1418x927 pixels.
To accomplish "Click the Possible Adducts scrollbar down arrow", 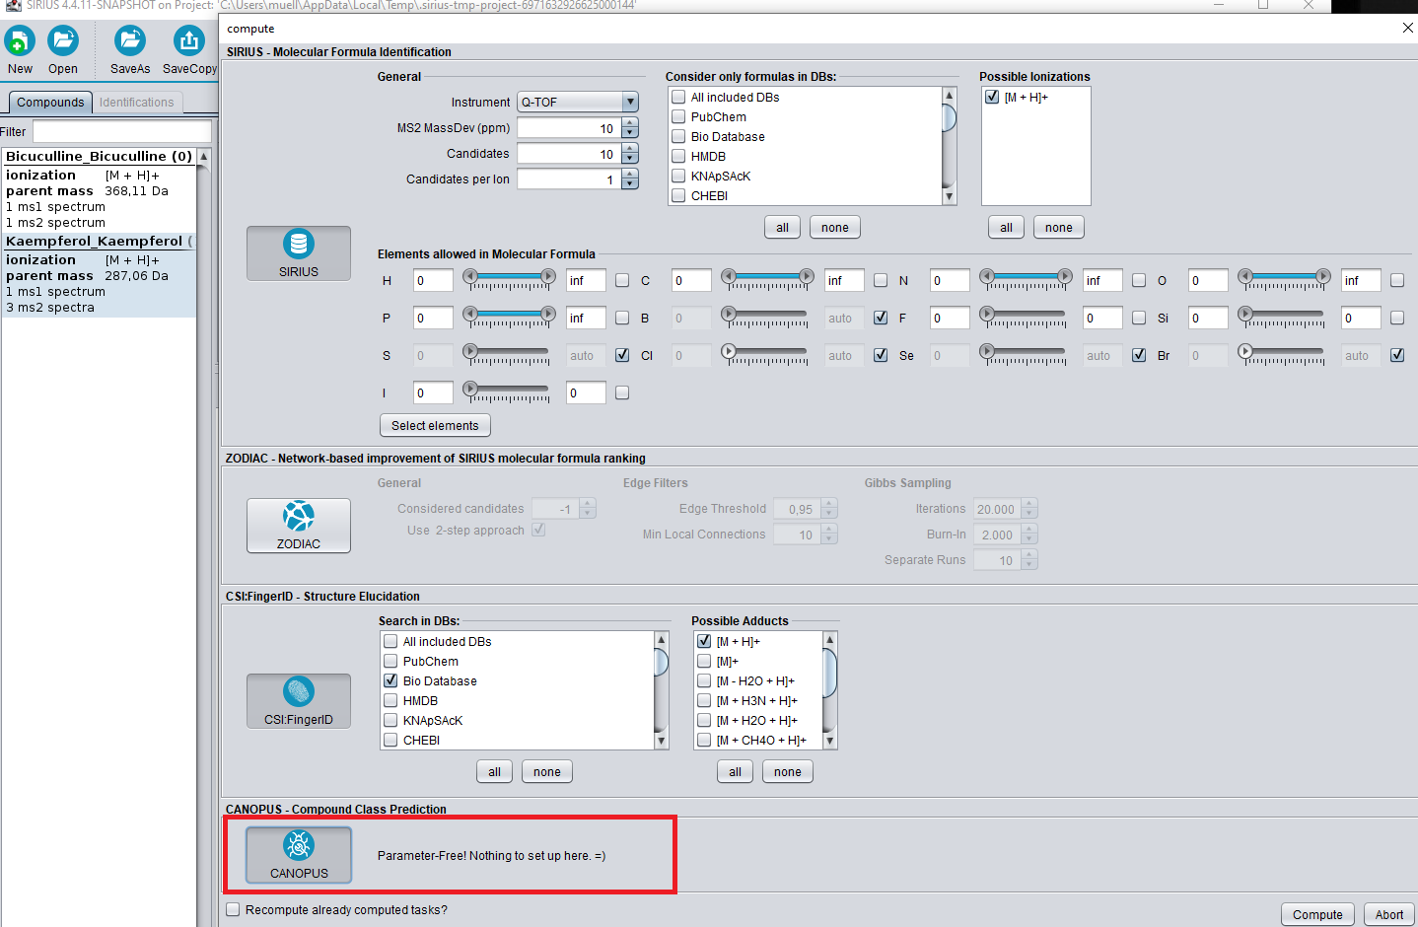I will [x=830, y=741].
